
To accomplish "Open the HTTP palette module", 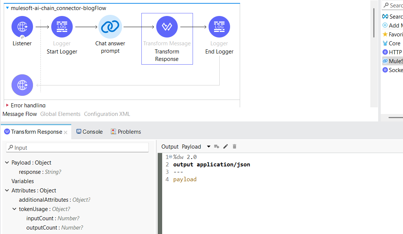I will pos(392,52).
